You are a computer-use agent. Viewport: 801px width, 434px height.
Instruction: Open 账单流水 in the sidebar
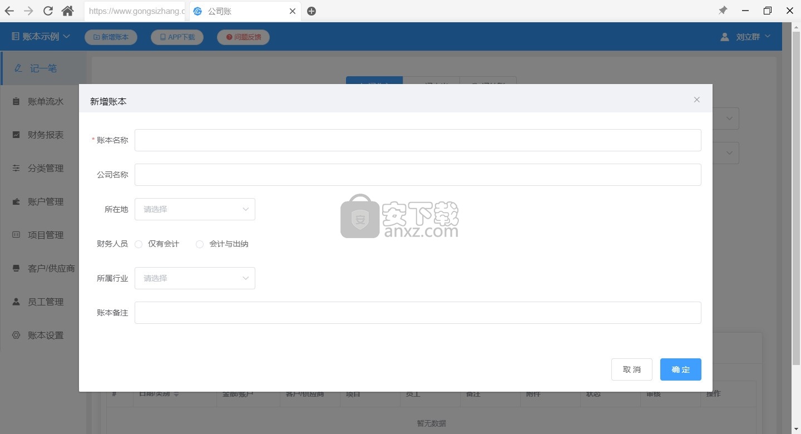[x=43, y=101]
